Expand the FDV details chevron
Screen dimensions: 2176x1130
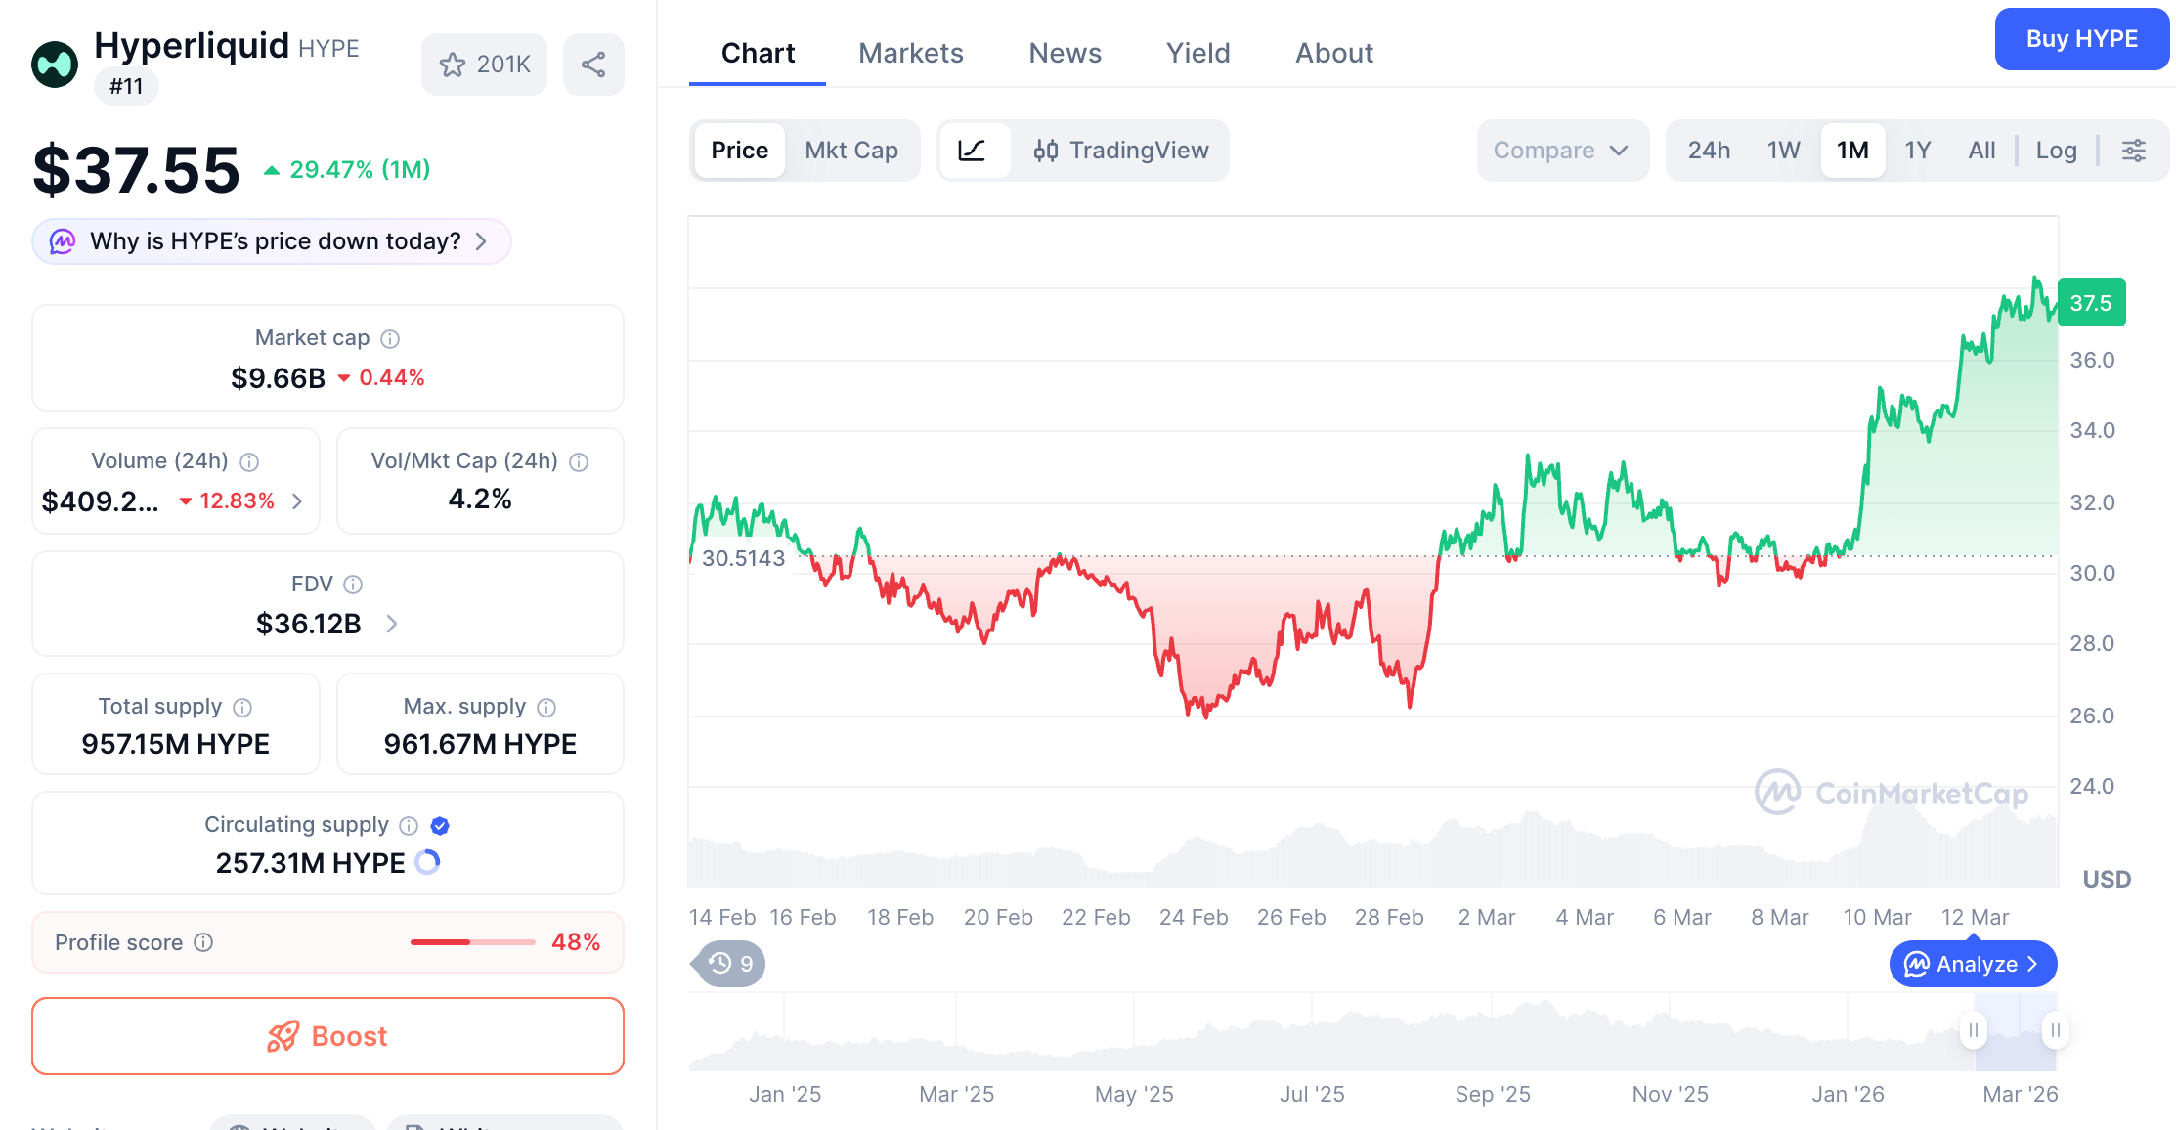click(392, 624)
